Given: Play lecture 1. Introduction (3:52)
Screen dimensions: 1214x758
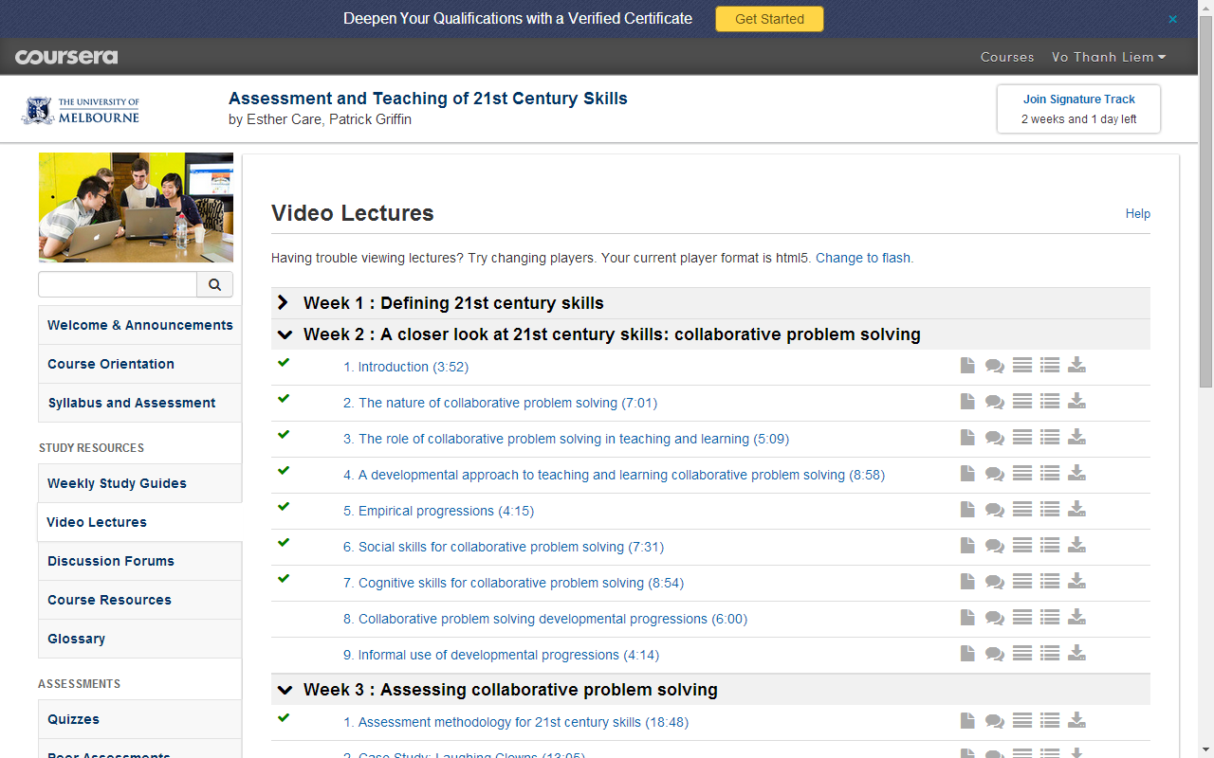Looking at the screenshot, I should coord(406,367).
